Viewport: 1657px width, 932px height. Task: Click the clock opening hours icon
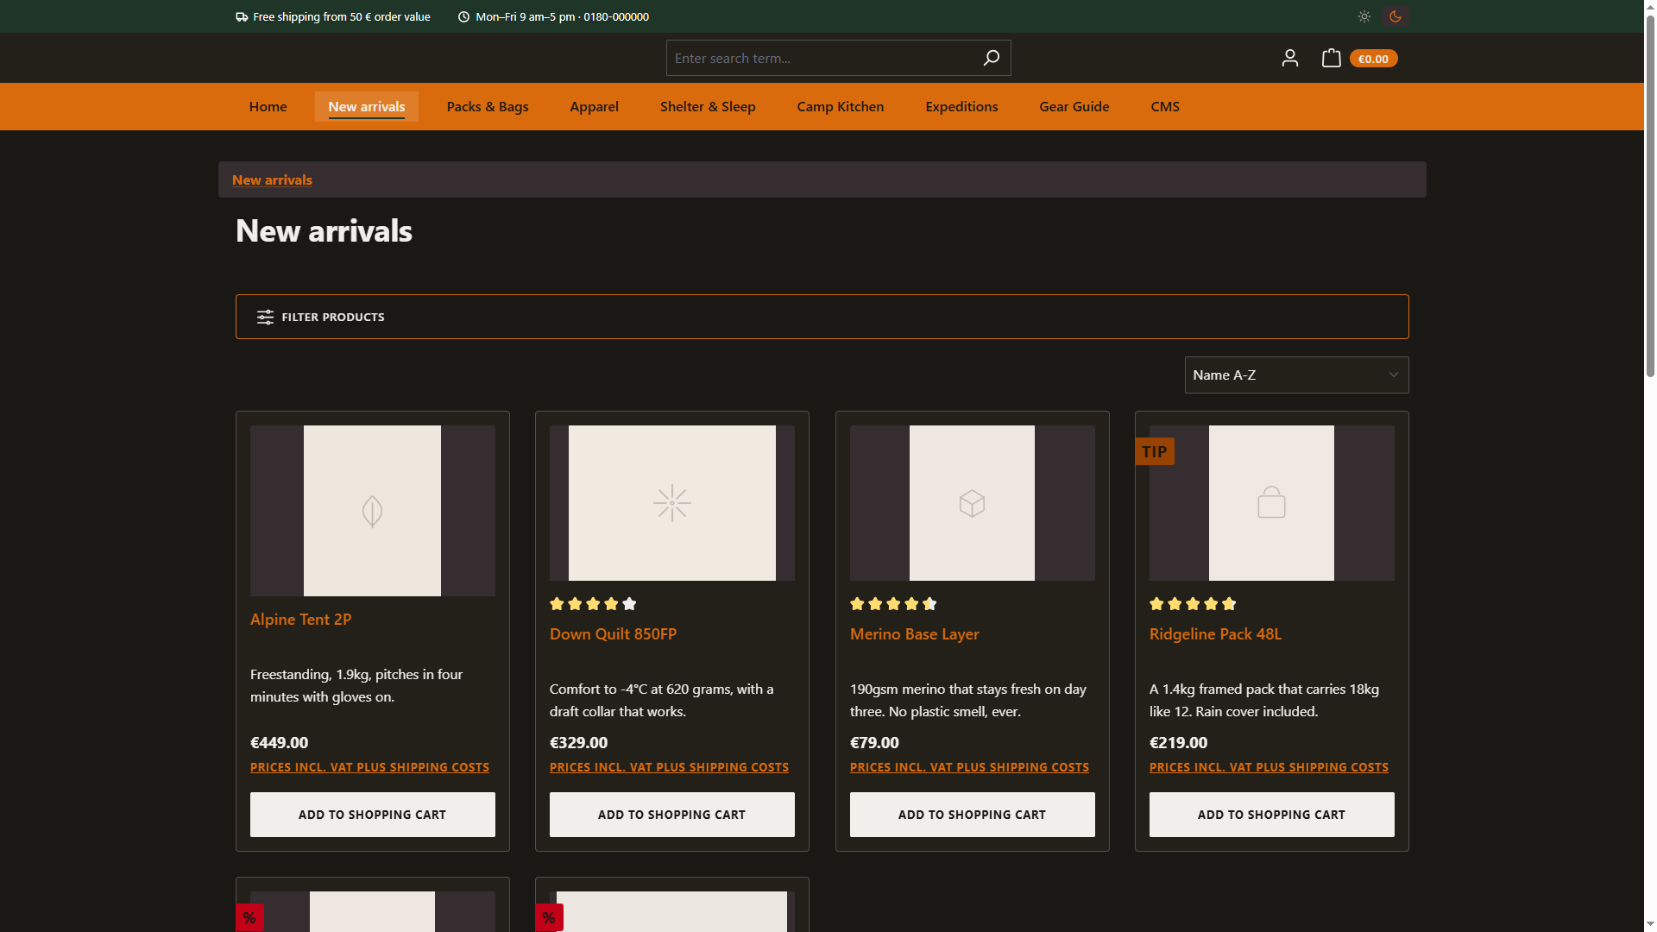(463, 16)
